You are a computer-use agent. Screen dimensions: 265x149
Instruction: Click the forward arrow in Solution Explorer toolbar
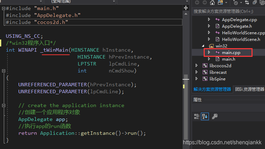coord(205,2)
